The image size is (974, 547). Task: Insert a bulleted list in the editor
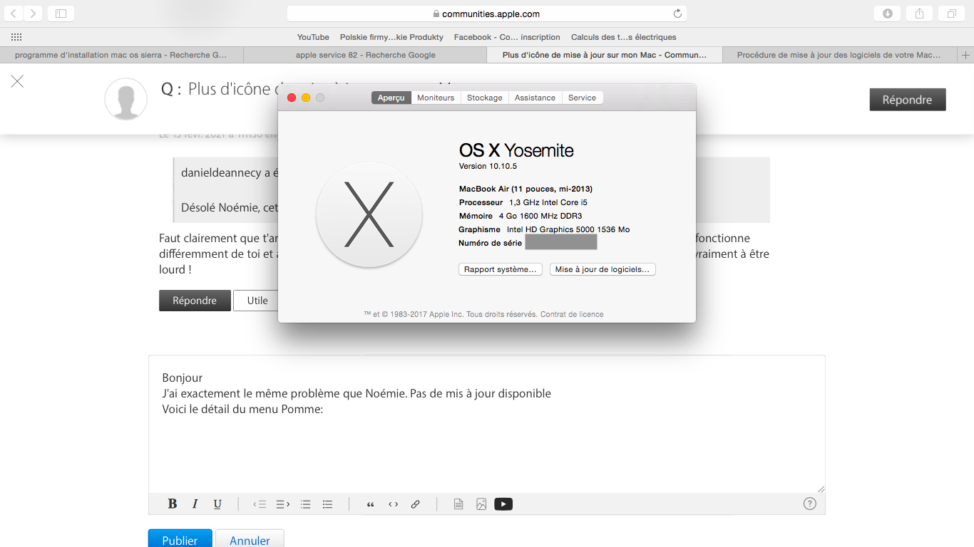pos(327,504)
